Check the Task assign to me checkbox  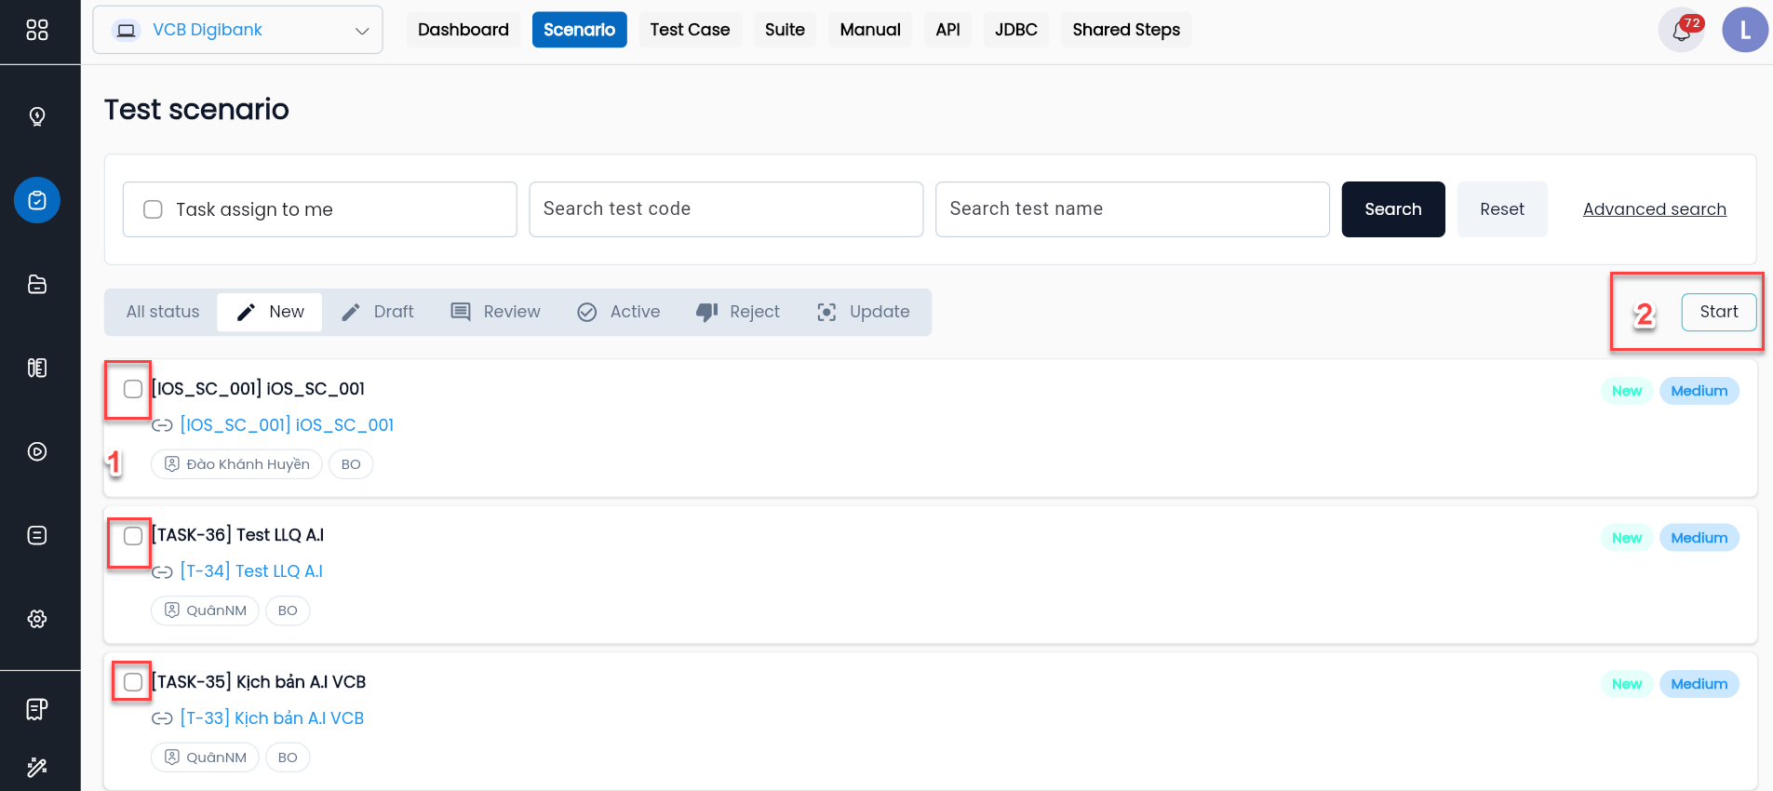click(x=154, y=209)
